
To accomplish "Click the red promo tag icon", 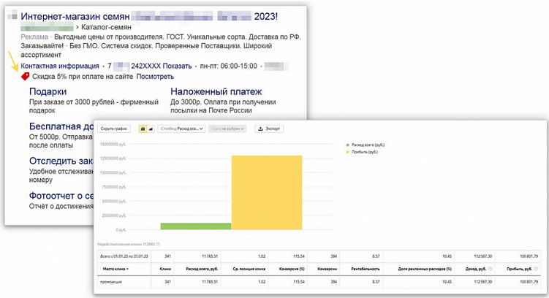I will click(x=25, y=76).
